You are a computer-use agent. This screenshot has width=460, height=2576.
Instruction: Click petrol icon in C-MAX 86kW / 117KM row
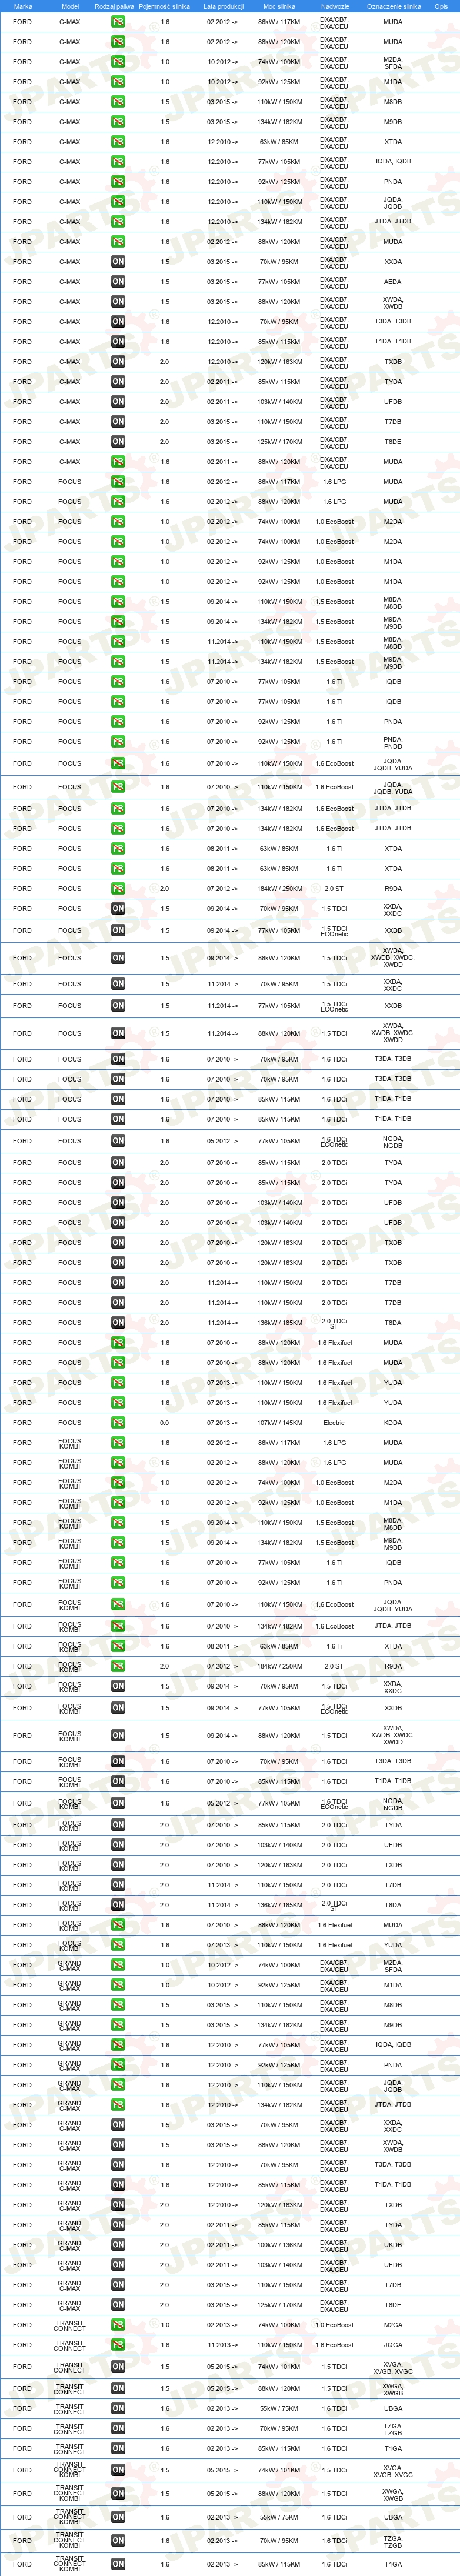click(118, 21)
